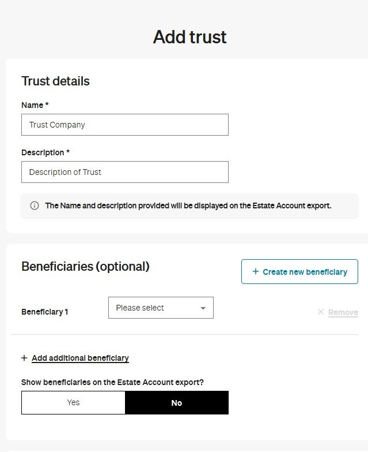Click the info icon in the notice banner
This screenshot has height=452, width=368.
tap(34, 206)
